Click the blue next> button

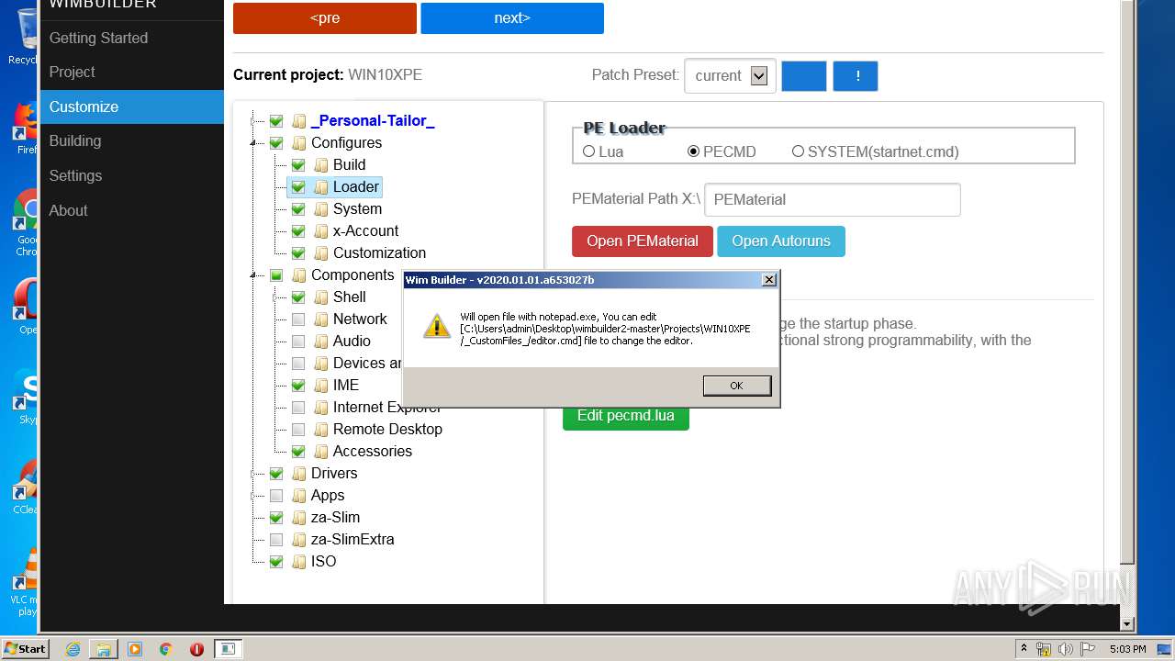pos(512,17)
